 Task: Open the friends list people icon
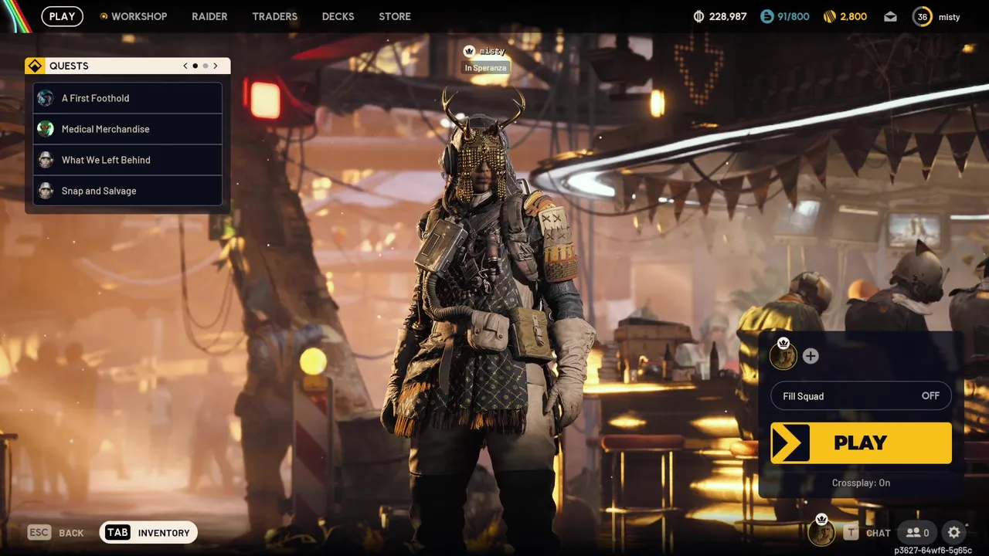tap(918, 533)
